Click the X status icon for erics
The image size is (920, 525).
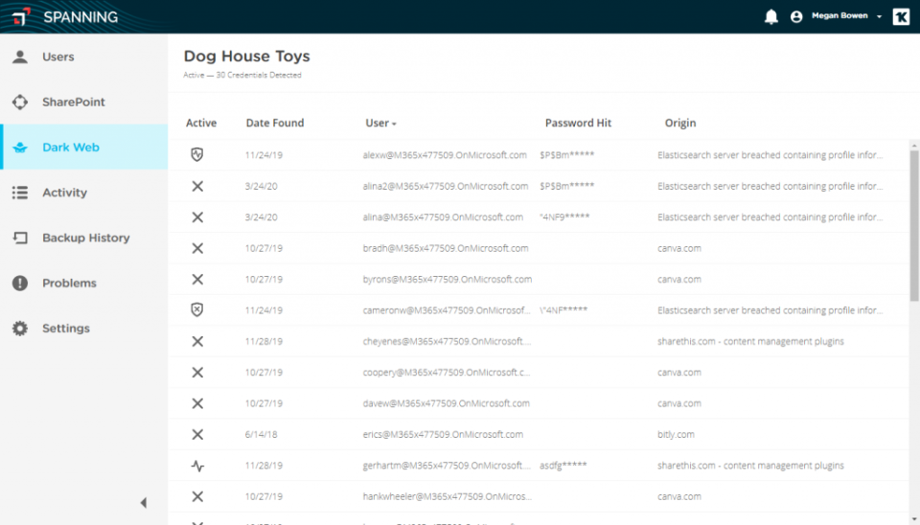(x=197, y=435)
